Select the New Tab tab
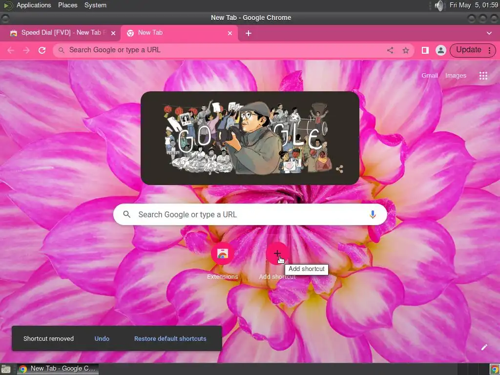This screenshot has width=500, height=375. pyautogui.click(x=179, y=33)
